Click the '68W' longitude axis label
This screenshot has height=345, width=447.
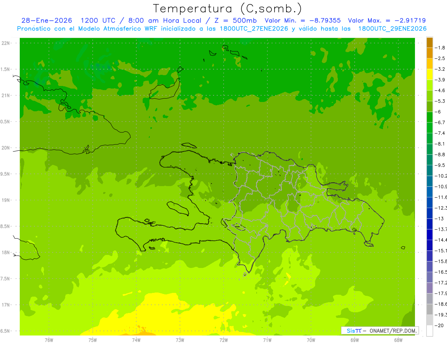398,340
